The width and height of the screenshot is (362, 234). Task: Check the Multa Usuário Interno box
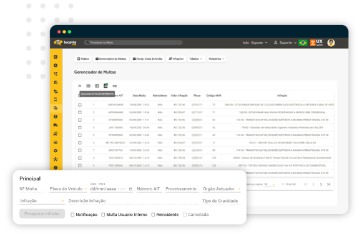[103, 215]
